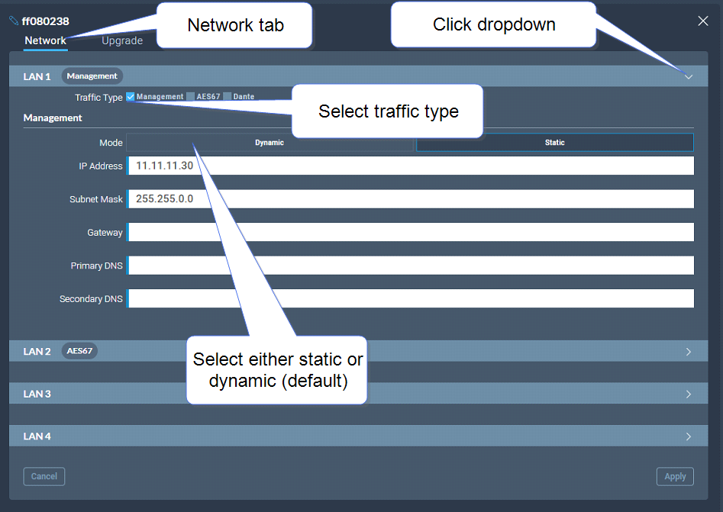Expand the LAN 4 section
Image resolution: width=723 pixels, height=512 pixels.
coord(689,436)
